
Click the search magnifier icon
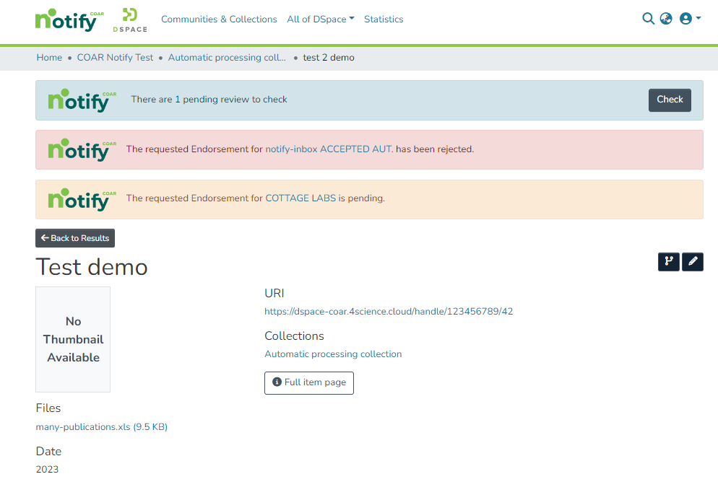(x=648, y=19)
